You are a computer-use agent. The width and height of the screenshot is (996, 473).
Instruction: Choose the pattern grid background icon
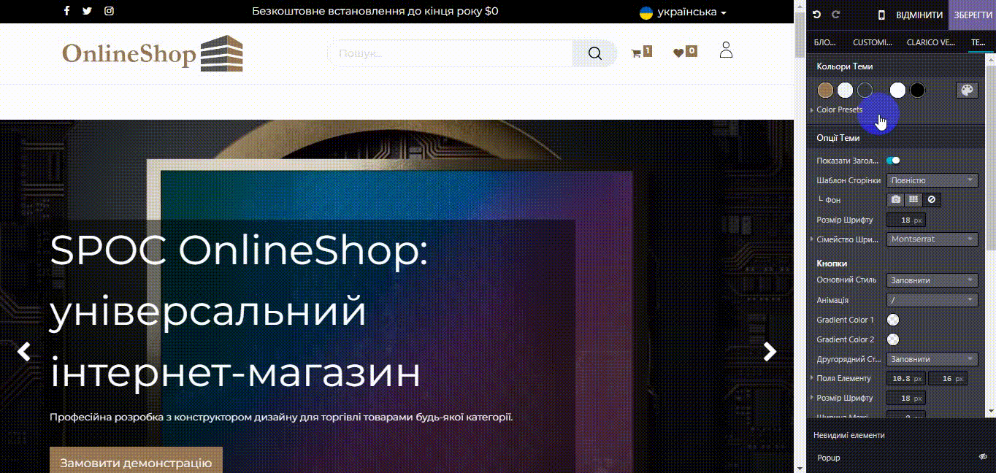[913, 199]
